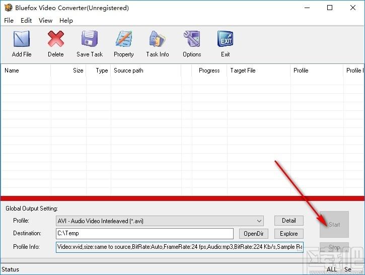Open the View menu

pyautogui.click(x=46, y=21)
